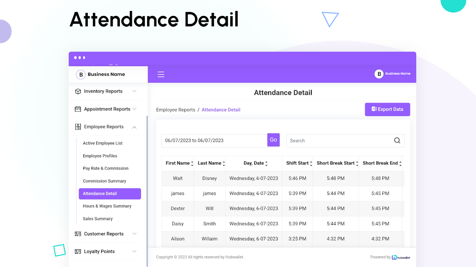Sort by Shift Start column arrows
The width and height of the screenshot is (476, 267).
coord(311,164)
